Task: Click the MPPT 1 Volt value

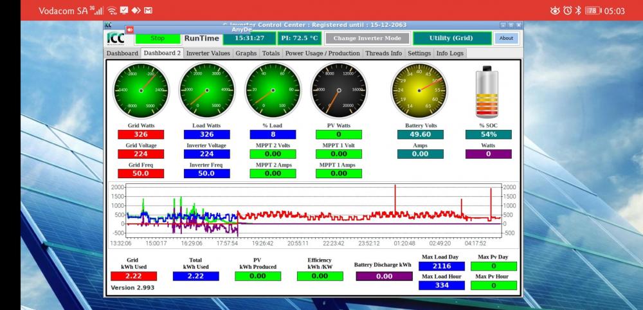Action: (339, 154)
